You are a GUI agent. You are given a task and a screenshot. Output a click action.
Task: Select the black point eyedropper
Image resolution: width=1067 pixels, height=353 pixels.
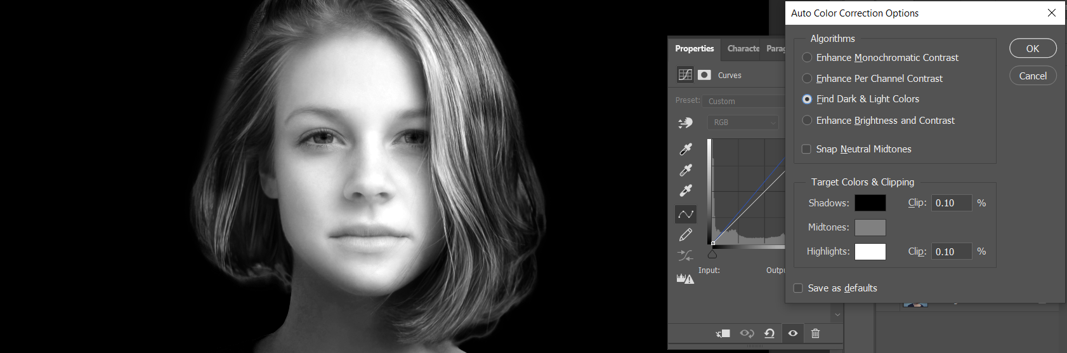(x=686, y=149)
